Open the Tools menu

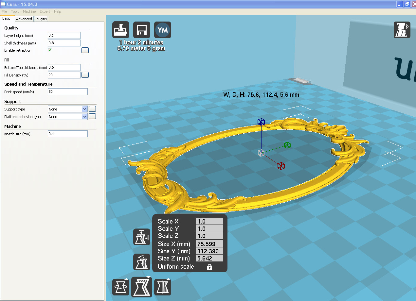[15, 11]
